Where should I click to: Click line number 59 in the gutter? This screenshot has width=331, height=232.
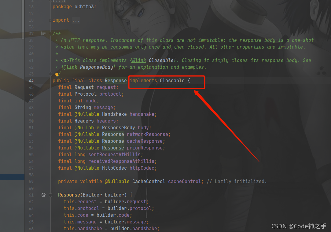(x=31, y=182)
